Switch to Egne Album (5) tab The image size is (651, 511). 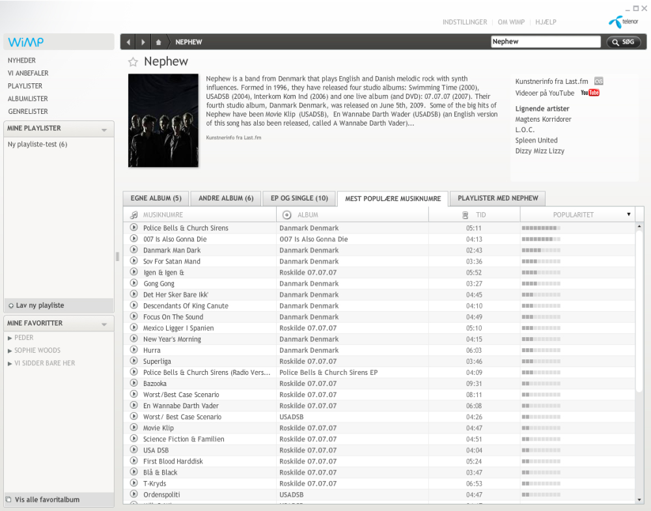click(156, 199)
